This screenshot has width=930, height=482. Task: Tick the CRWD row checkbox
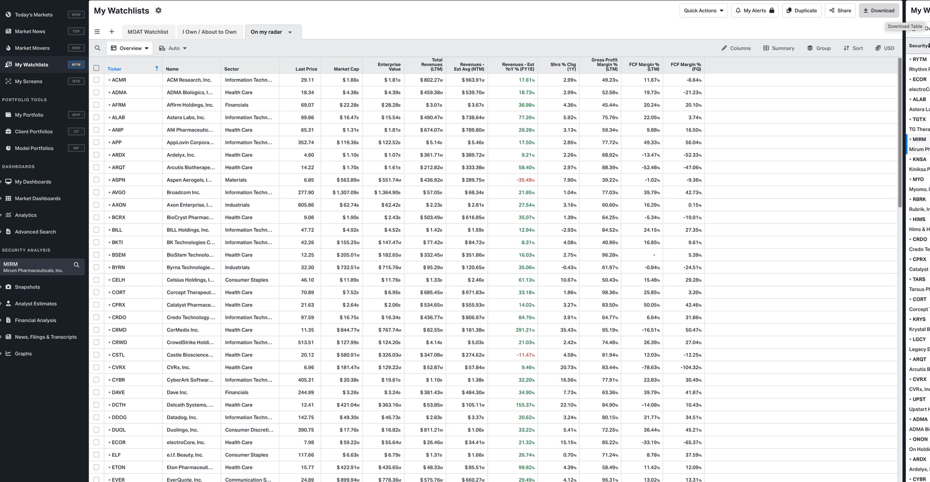pyautogui.click(x=96, y=343)
